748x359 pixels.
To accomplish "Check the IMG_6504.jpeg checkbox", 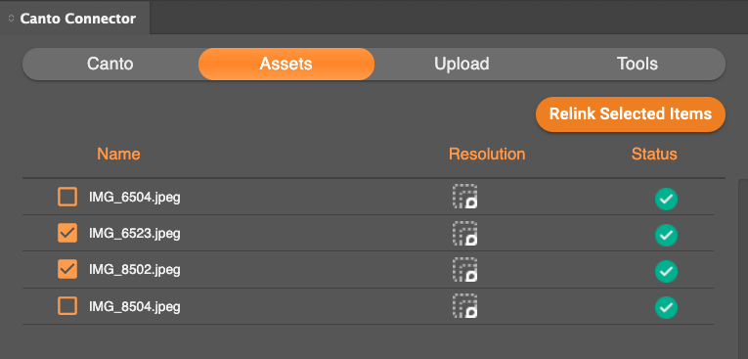I will pos(67,197).
